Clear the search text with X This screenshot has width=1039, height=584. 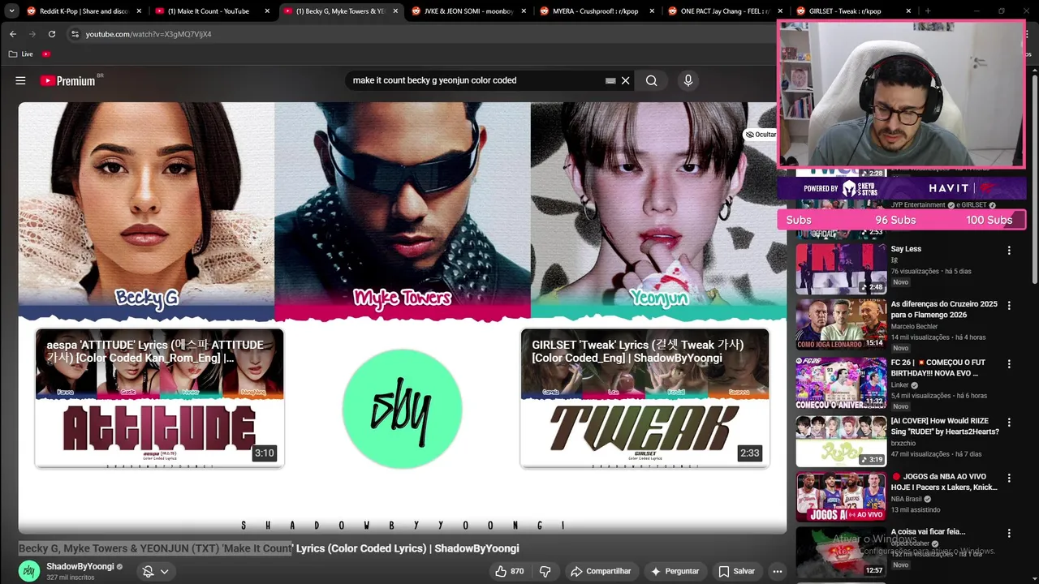pos(625,80)
